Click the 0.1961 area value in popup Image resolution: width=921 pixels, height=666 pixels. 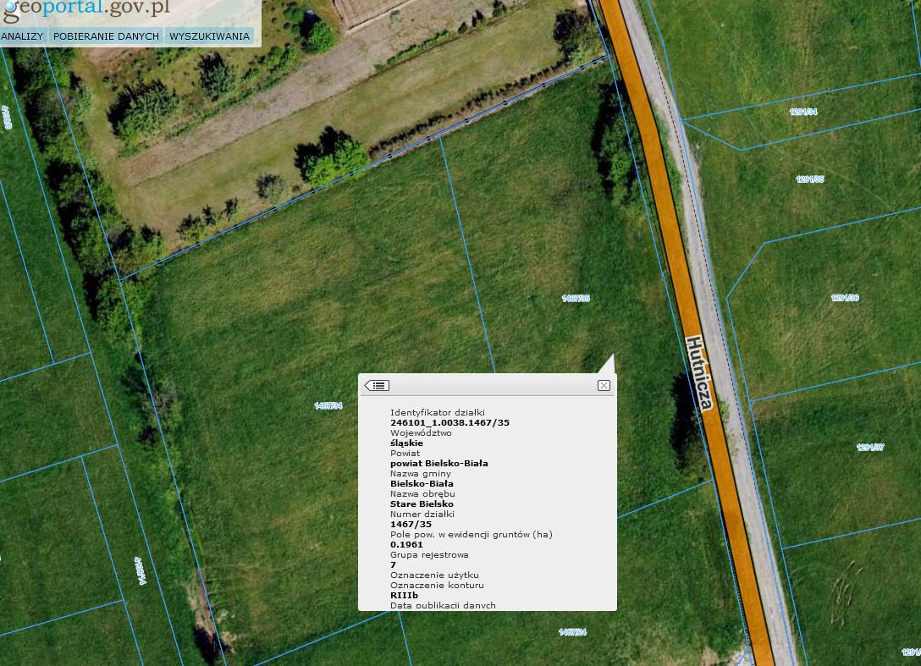(x=406, y=544)
